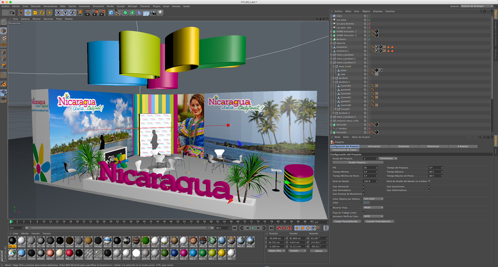
Task: Open the MoGraph menu
Action: coord(132,6)
